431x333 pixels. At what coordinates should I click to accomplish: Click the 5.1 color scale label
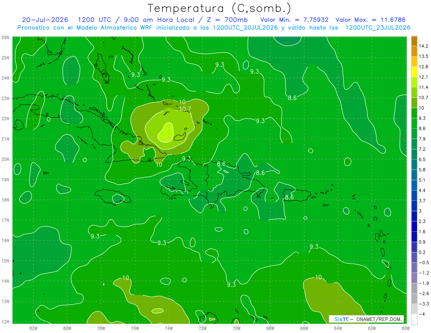pos(422,180)
